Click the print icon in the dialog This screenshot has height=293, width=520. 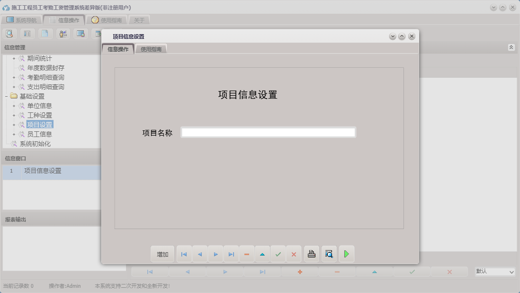[x=311, y=254]
